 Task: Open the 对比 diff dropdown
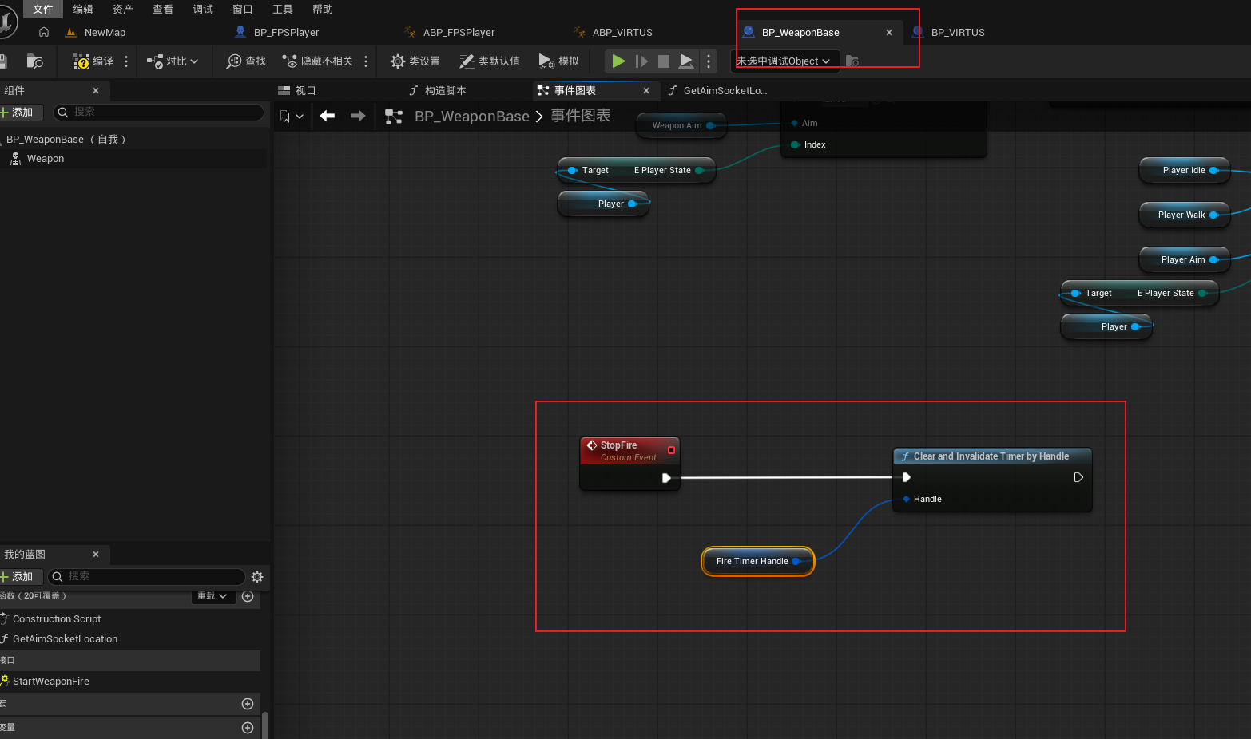point(172,61)
